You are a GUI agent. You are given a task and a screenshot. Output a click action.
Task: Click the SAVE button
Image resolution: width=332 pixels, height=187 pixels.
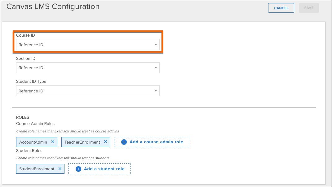[x=309, y=8]
